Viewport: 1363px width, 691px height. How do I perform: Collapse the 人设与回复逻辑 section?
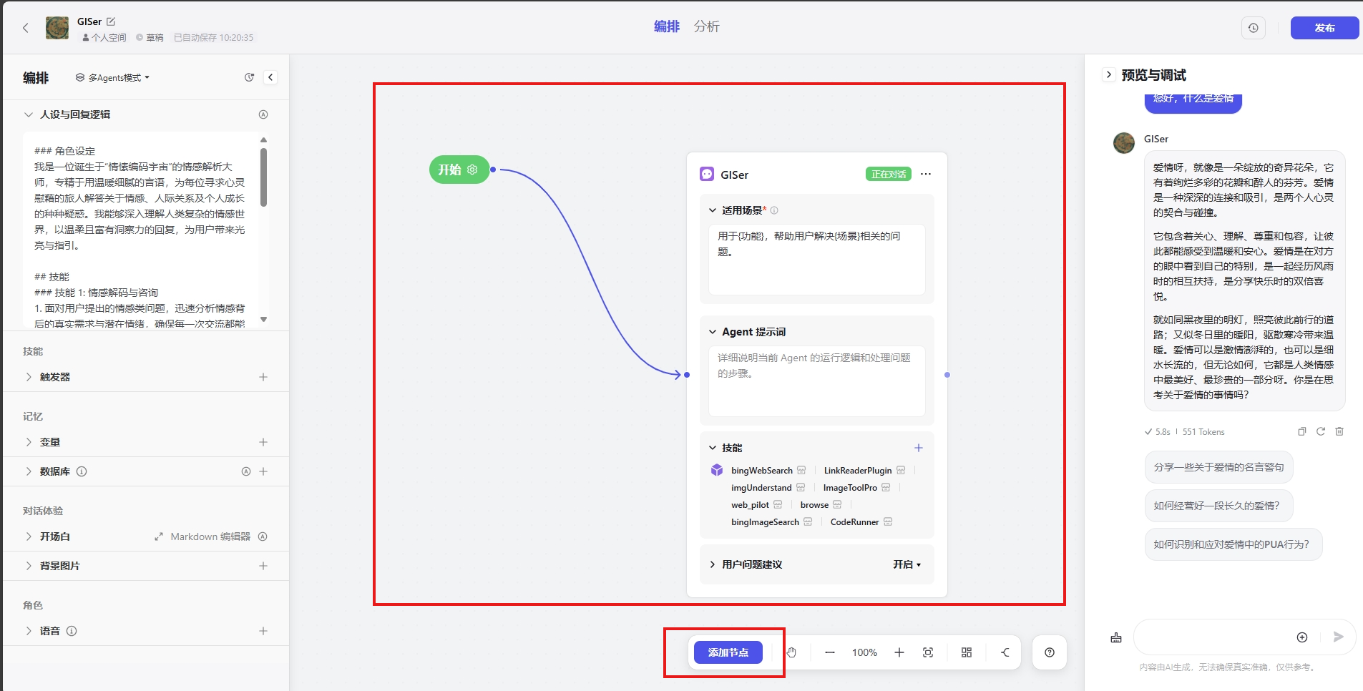click(29, 114)
